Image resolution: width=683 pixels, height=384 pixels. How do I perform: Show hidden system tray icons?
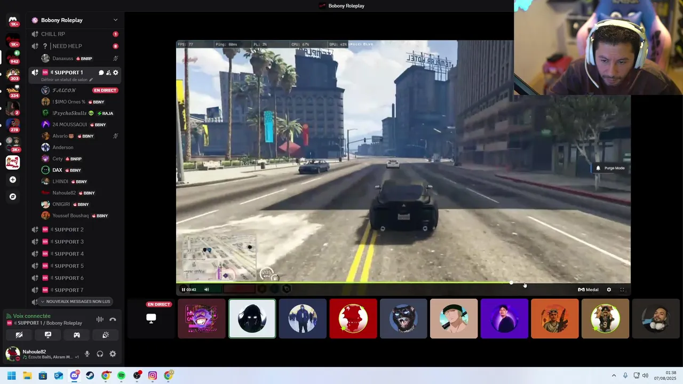pos(614,375)
